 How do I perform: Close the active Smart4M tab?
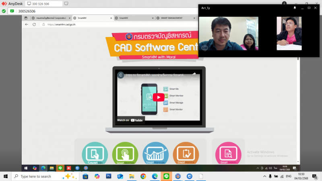[x=111, y=18]
